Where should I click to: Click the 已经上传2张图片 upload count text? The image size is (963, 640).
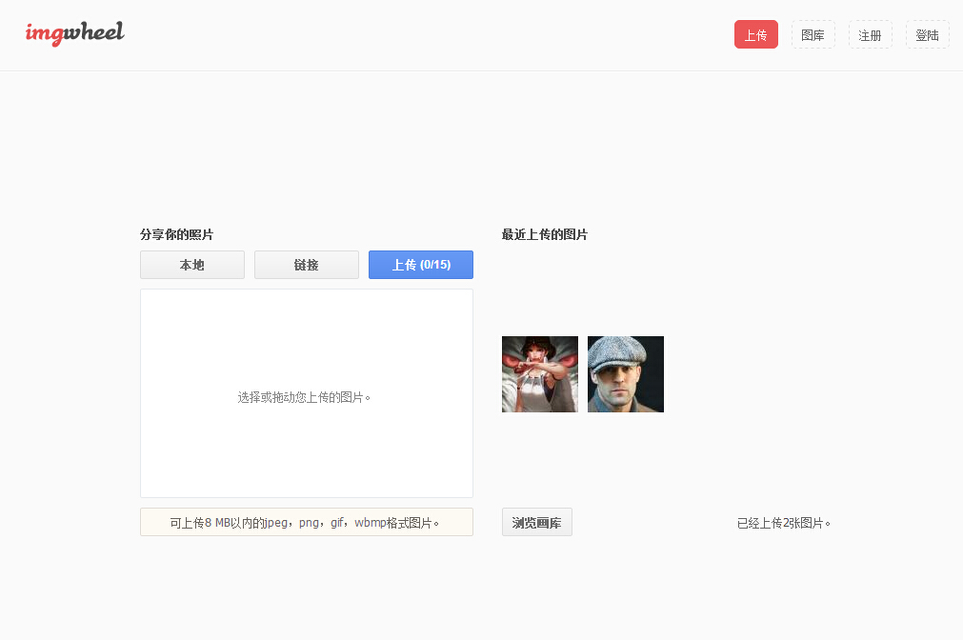[x=783, y=523]
